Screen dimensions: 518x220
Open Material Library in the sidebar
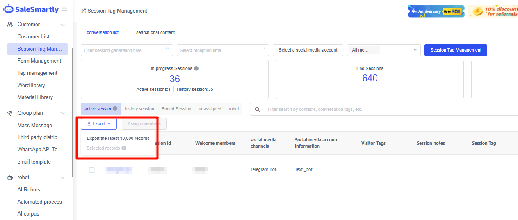35,97
